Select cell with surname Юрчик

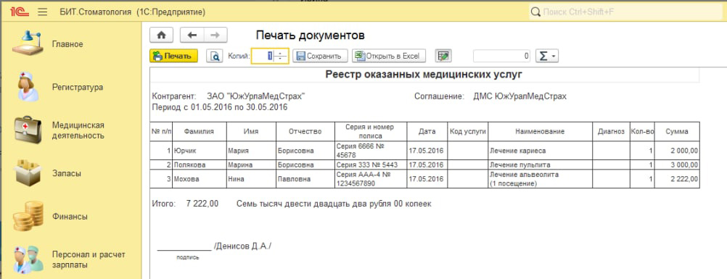pos(200,151)
